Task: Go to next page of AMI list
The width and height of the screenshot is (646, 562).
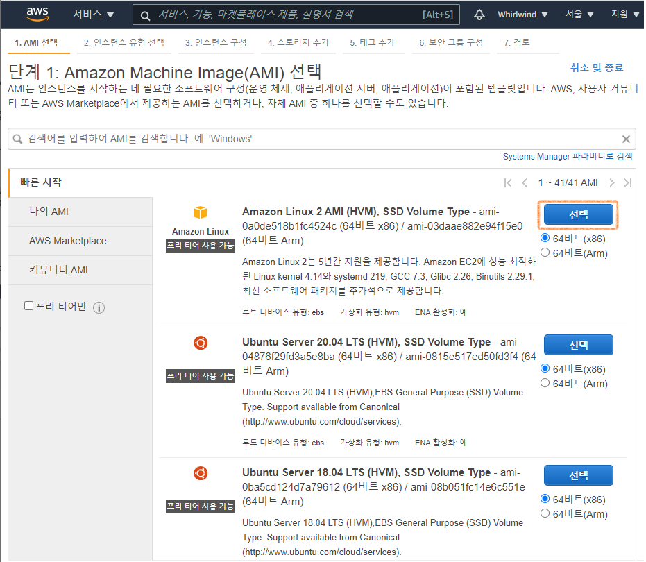Action: [612, 183]
